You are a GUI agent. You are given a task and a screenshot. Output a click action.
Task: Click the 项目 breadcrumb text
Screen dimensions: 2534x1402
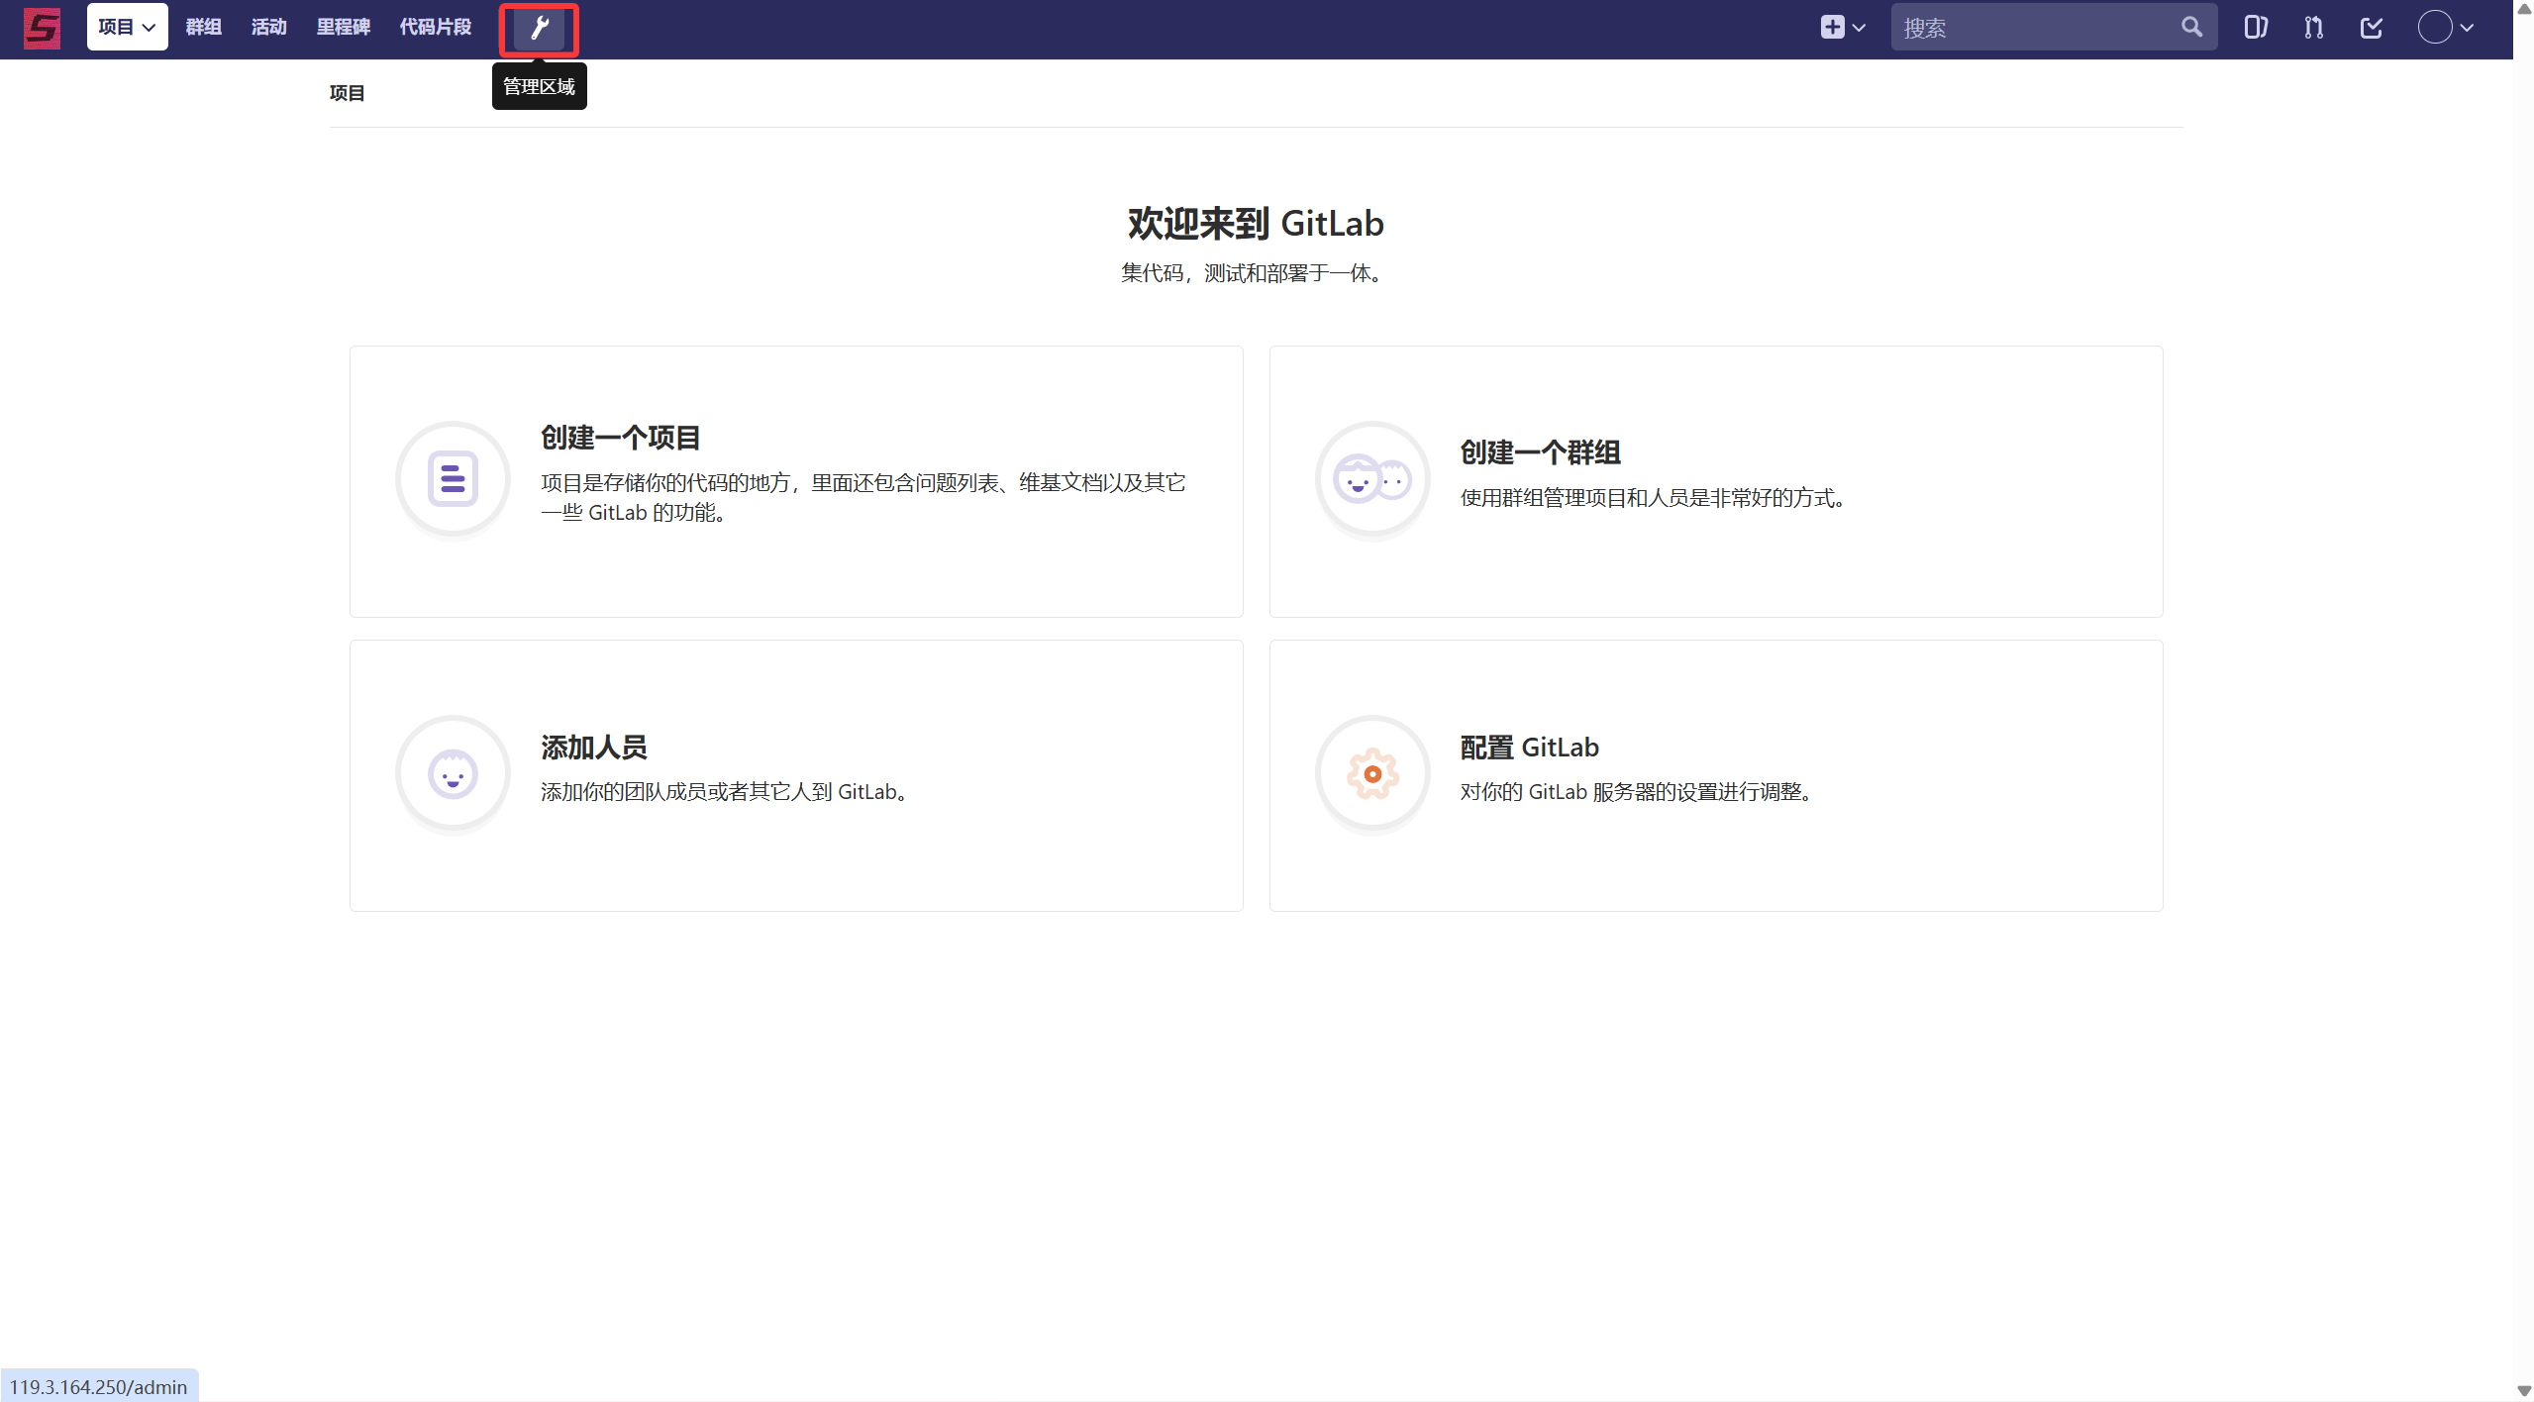tap(348, 93)
